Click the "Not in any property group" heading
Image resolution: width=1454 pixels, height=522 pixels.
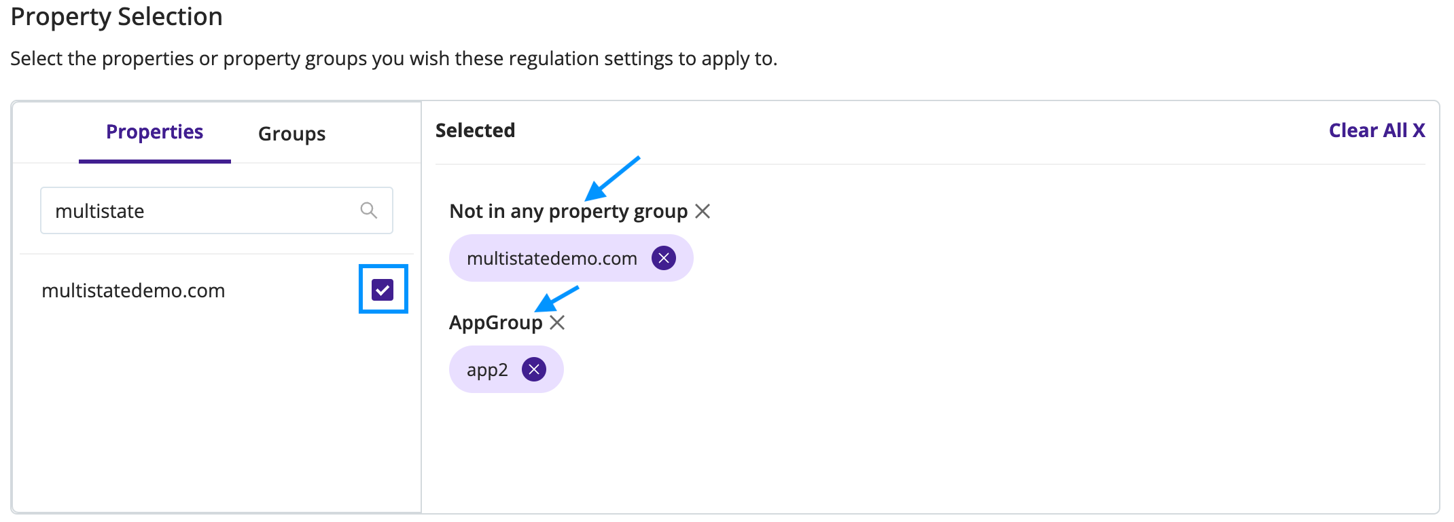click(x=569, y=212)
